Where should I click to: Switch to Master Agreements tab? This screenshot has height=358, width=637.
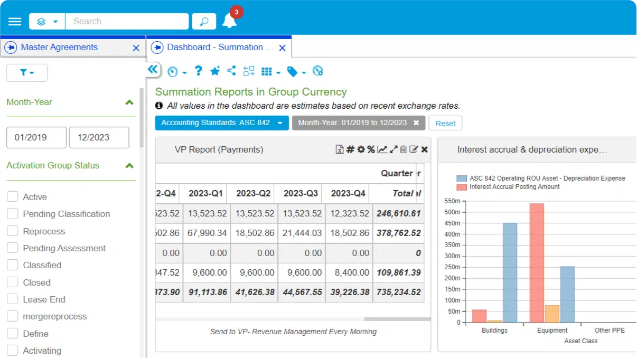point(59,48)
